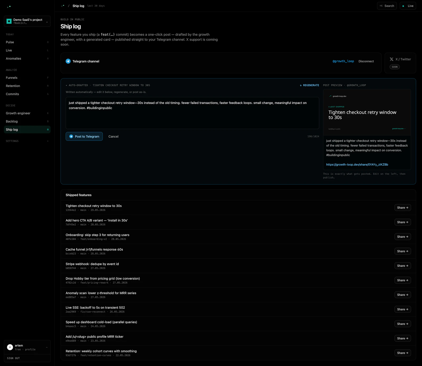Share Tighten checkout retry window feature
This screenshot has width=422, height=366.
(402, 208)
